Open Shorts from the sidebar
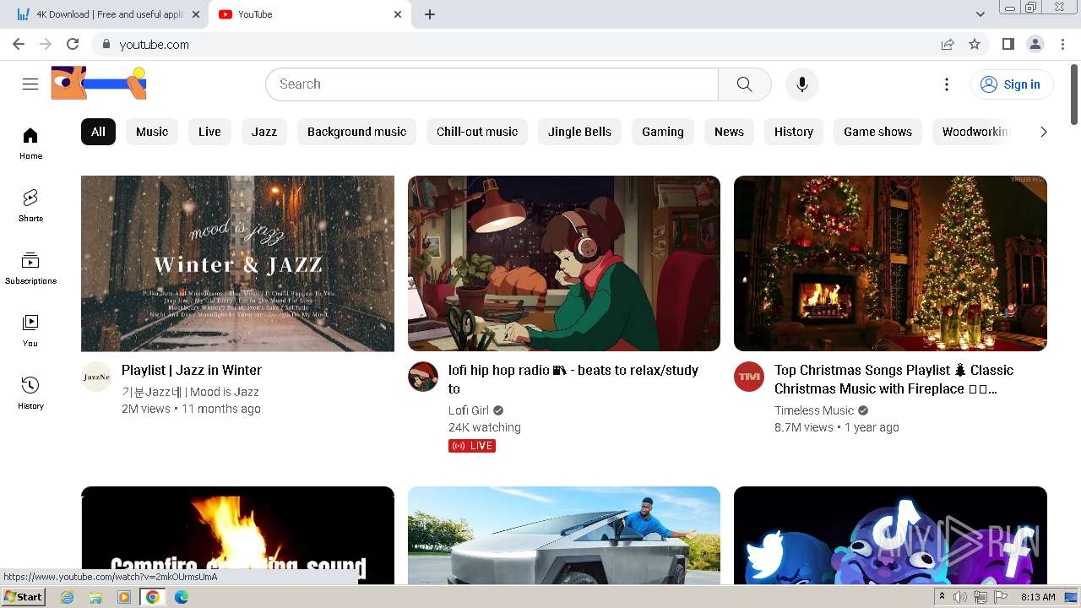The width and height of the screenshot is (1081, 608). (30, 206)
